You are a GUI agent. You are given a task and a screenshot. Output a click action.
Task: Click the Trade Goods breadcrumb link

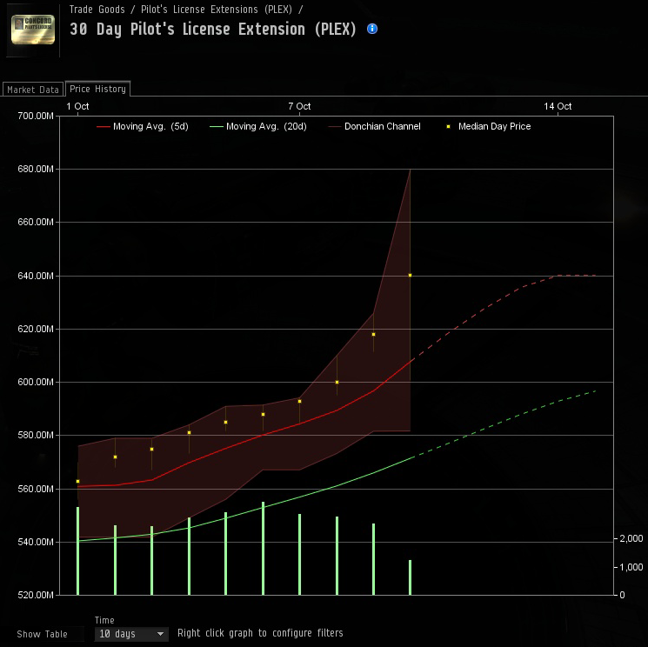pos(97,9)
